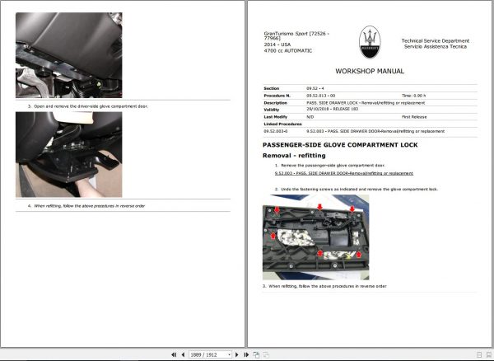Click the linked procedure code 09.52.003-0
Viewport: 494px width, 361px height.
click(275, 131)
